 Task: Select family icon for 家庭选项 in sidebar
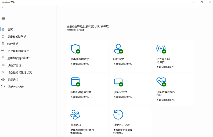tap(3, 79)
